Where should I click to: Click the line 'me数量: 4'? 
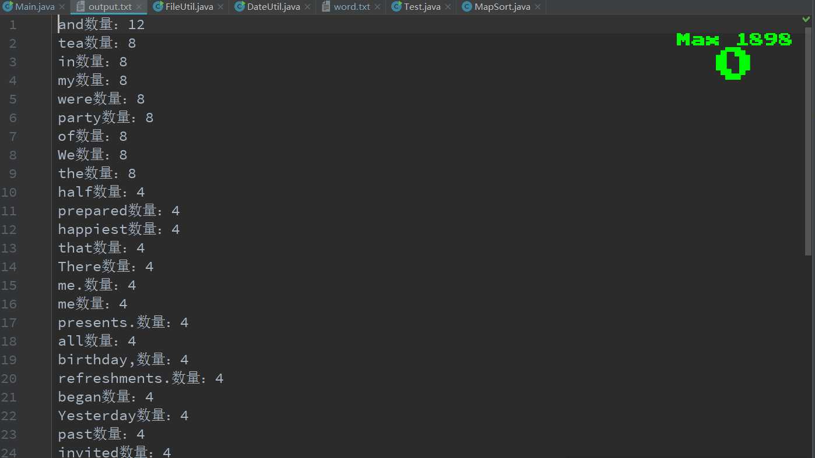pos(93,304)
